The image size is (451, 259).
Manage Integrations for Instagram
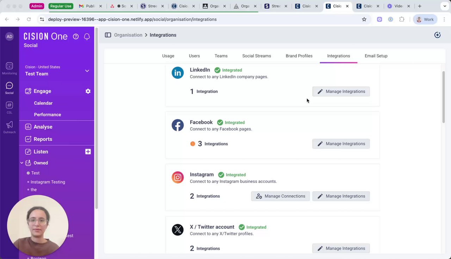point(341,196)
